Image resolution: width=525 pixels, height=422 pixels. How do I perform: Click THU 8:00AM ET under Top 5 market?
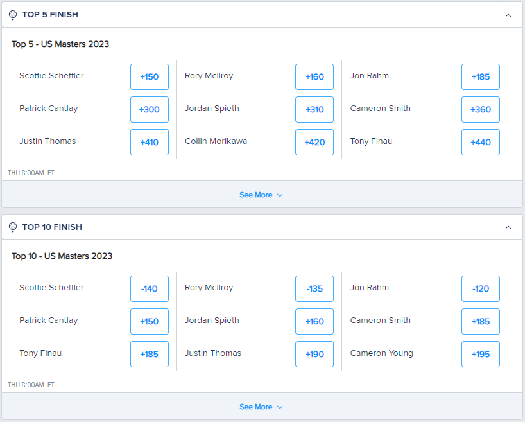click(31, 173)
